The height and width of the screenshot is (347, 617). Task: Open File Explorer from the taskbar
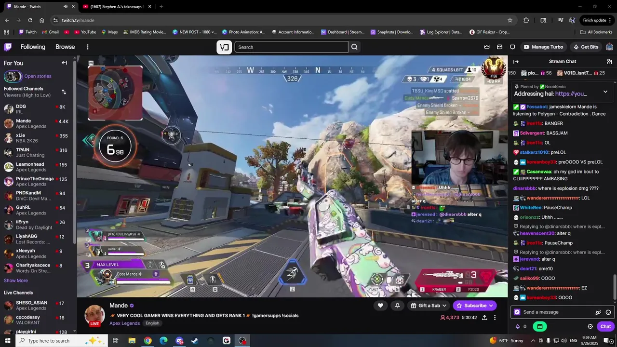pyautogui.click(x=132, y=341)
